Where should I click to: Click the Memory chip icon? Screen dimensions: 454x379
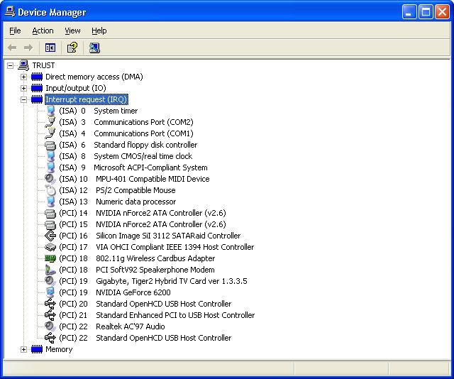tap(37, 349)
